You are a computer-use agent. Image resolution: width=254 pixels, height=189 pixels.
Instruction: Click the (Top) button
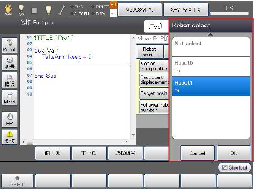pyautogui.click(x=155, y=27)
